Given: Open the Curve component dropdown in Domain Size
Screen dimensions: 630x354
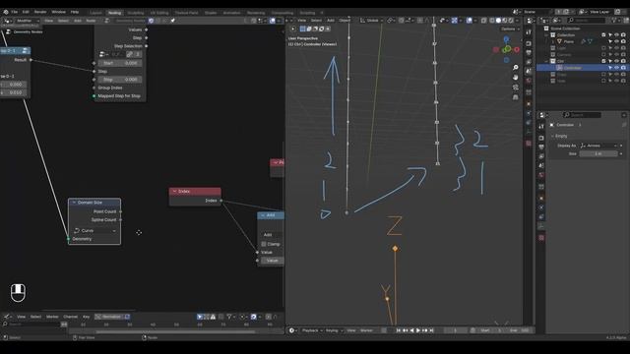Looking at the screenshot, I should [x=94, y=230].
